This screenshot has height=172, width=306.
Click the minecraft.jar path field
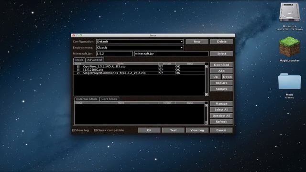(x=171, y=54)
